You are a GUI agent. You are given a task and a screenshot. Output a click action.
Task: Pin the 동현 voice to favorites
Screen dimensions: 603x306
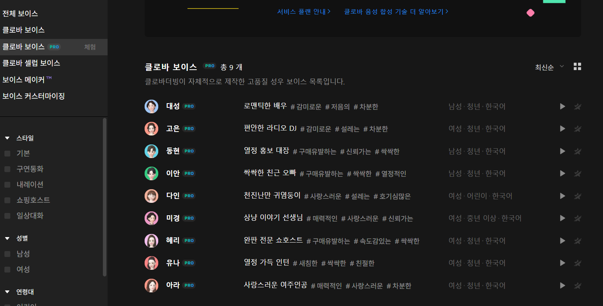[578, 151]
